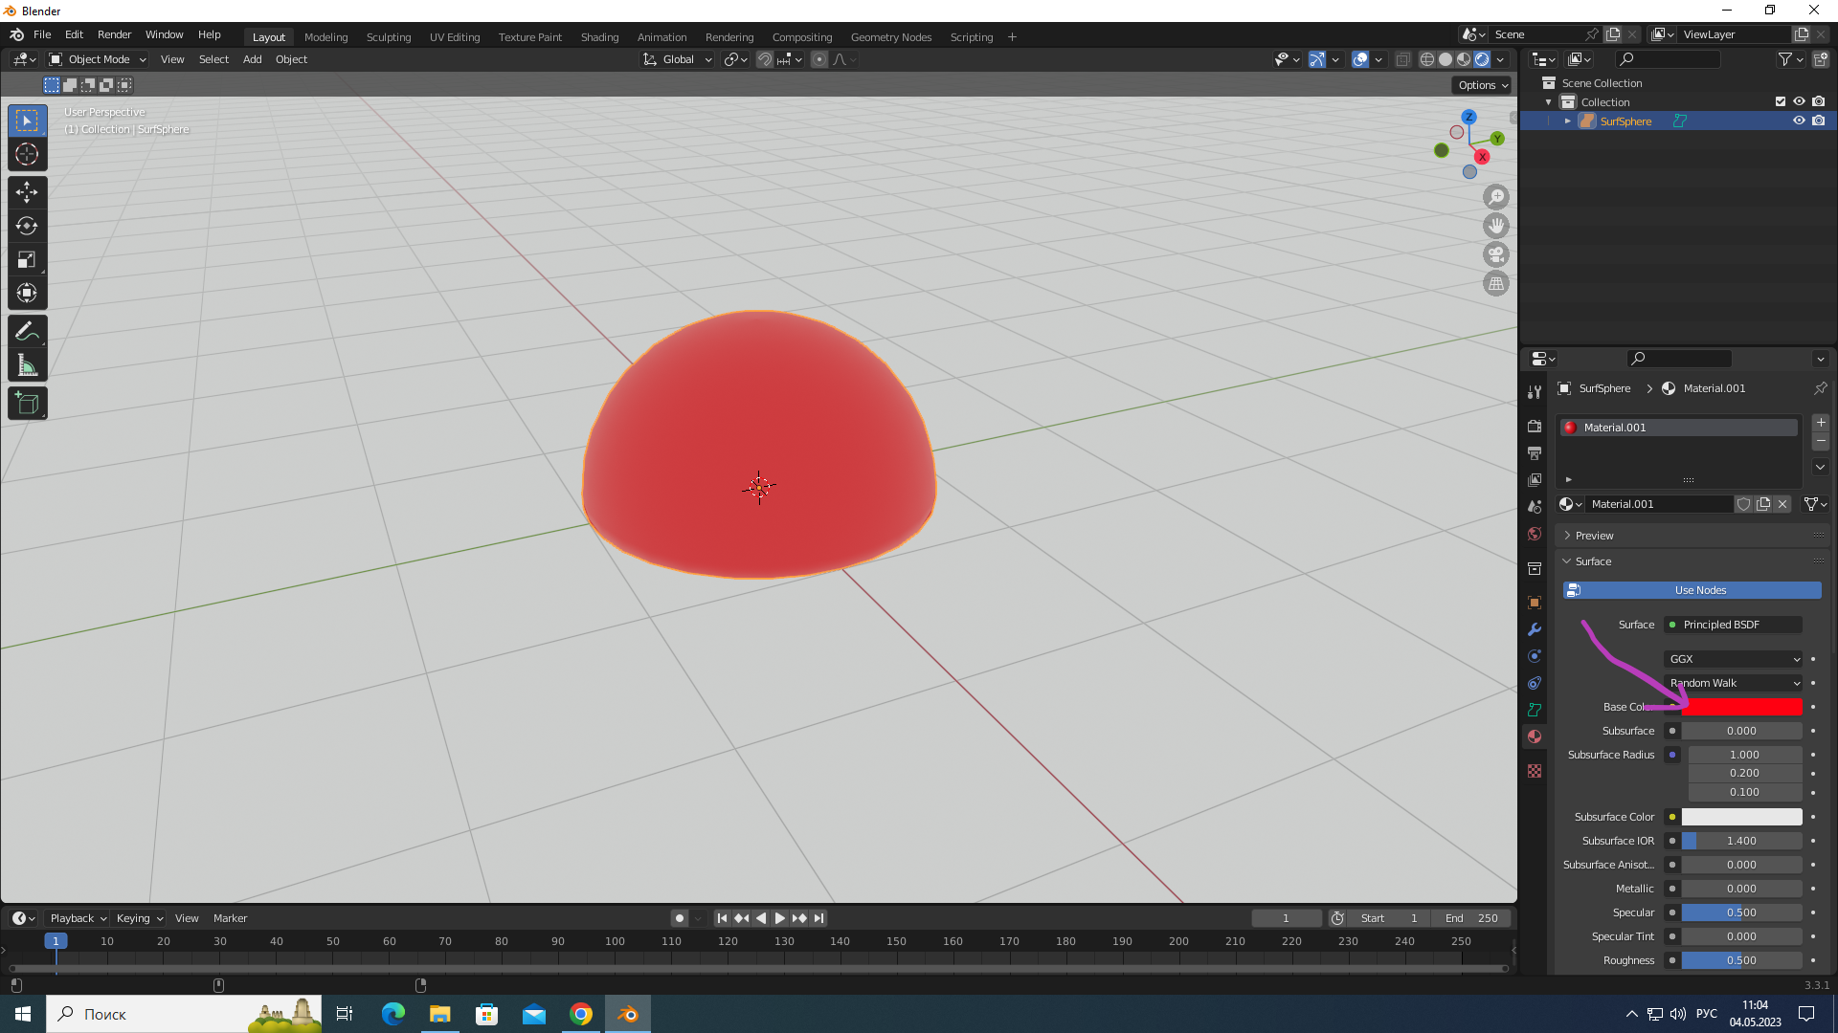Select the Cursor tool in the toolbar
The width and height of the screenshot is (1838, 1033).
pyautogui.click(x=27, y=154)
